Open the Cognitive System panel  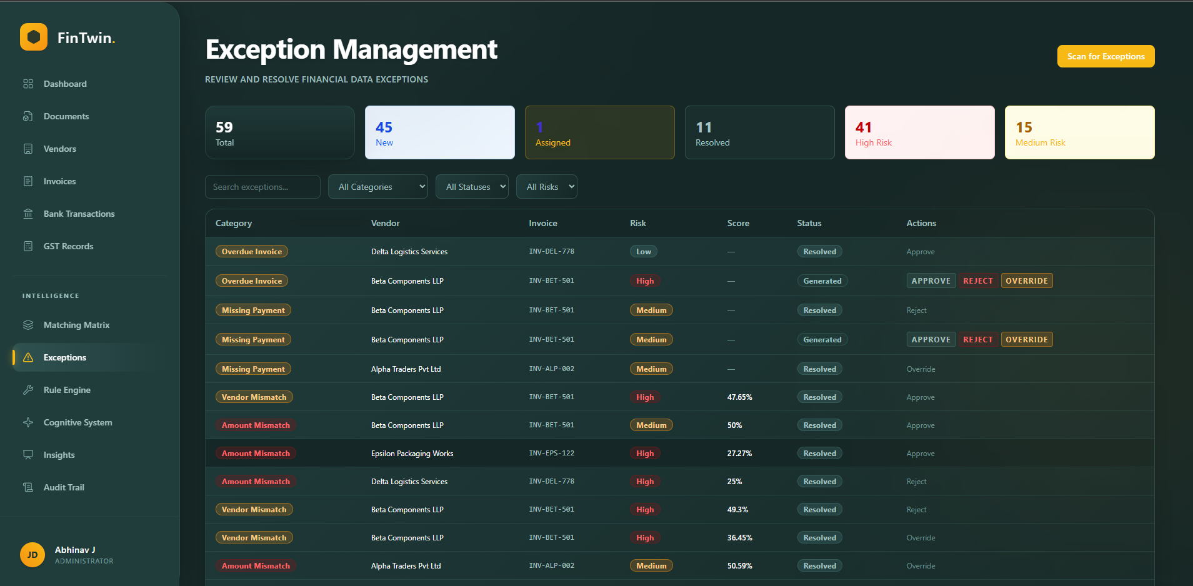tap(77, 422)
